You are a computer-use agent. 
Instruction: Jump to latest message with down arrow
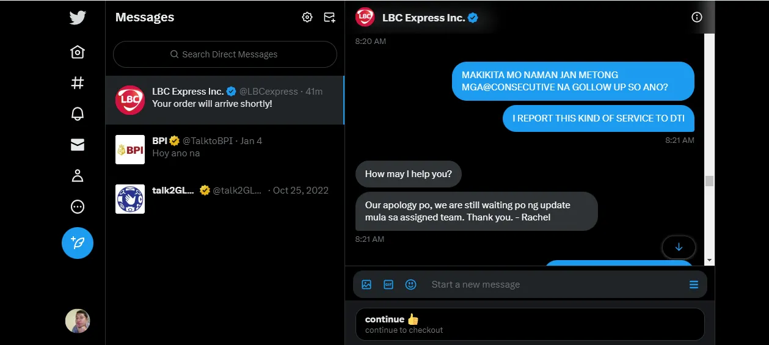(679, 247)
